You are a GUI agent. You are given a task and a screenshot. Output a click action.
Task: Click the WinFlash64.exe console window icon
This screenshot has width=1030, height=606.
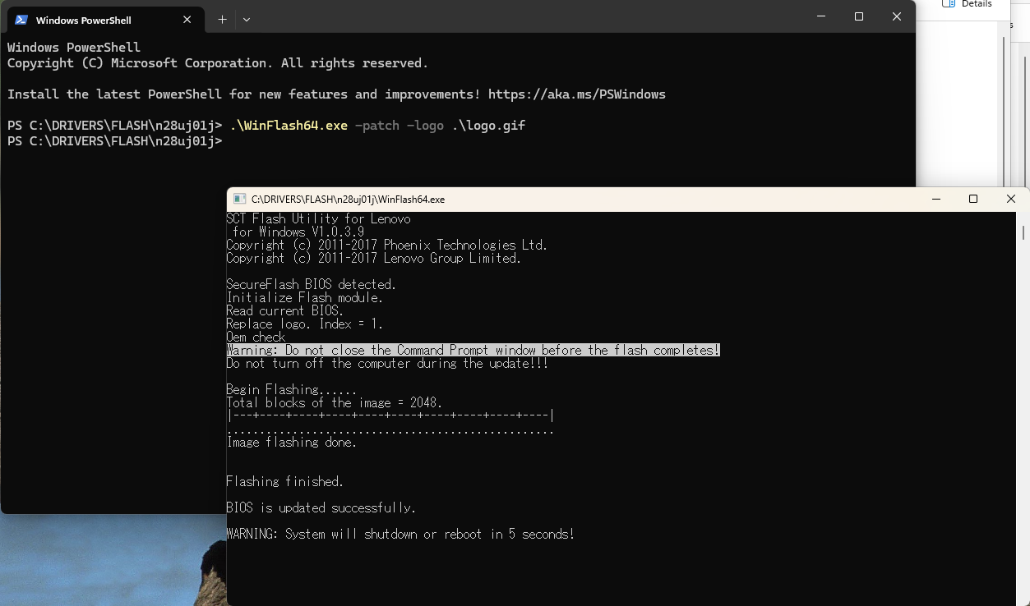coord(239,199)
